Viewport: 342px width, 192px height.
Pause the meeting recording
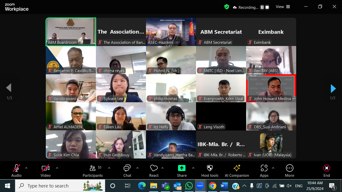(x=262, y=7)
